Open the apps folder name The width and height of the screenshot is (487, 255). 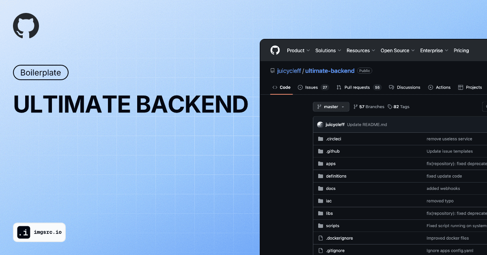331,164
